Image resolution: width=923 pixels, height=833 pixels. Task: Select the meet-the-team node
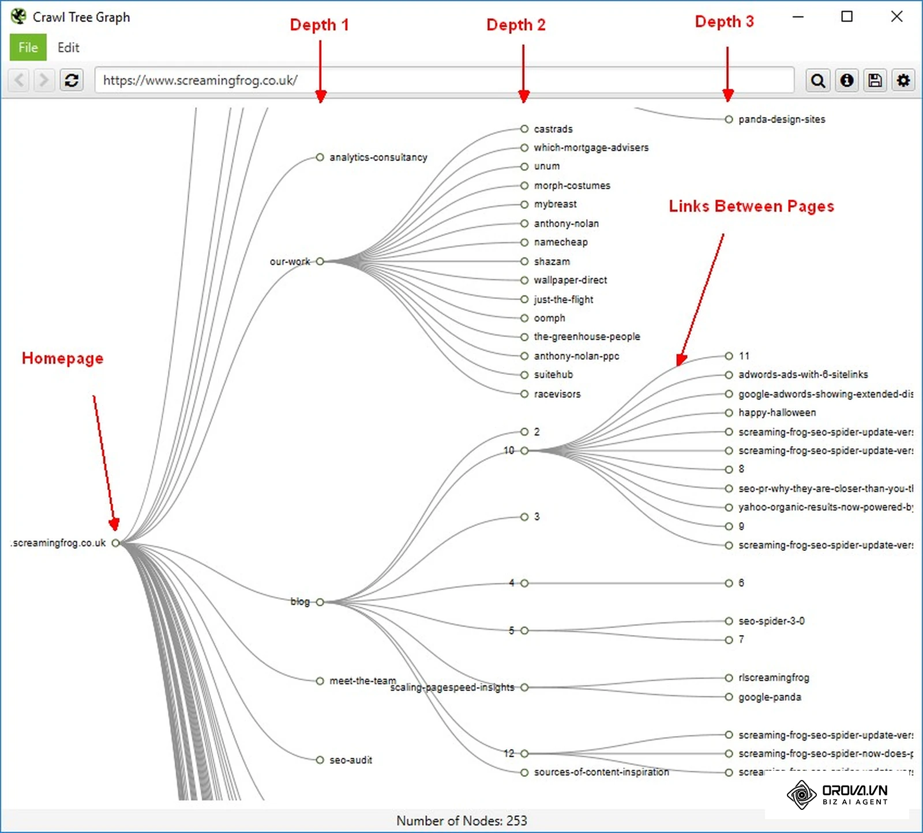(x=320, y=681)
